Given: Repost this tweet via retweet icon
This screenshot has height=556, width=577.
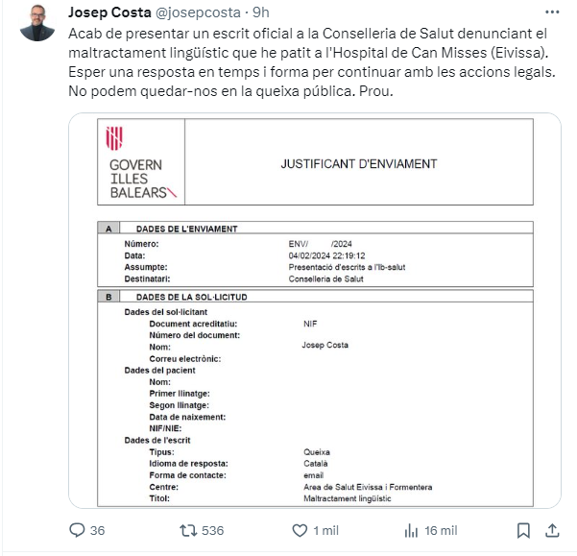Looking at the screenshot, I should click(190, 531).
